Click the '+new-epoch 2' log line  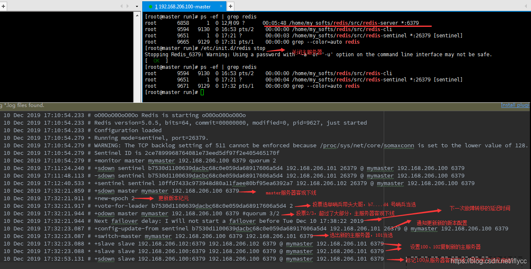[x=69, y=198]
